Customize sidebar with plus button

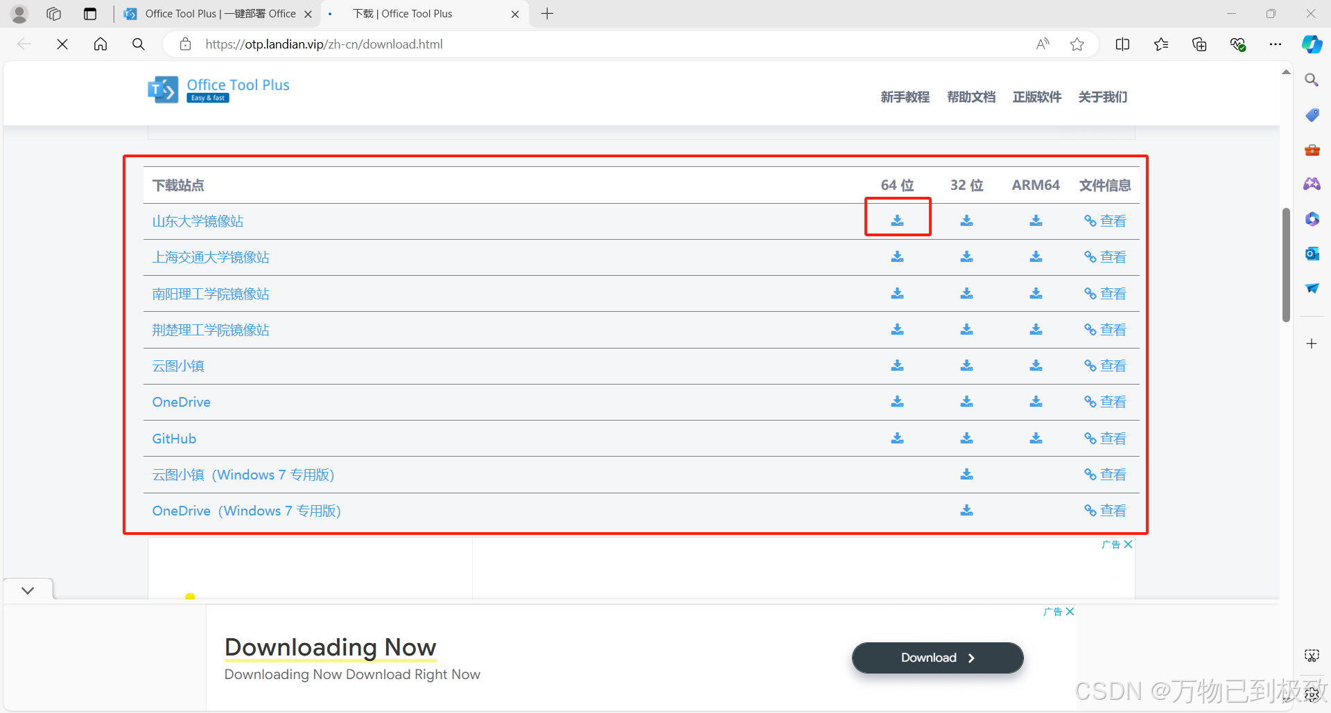(x=1312, y=344)
